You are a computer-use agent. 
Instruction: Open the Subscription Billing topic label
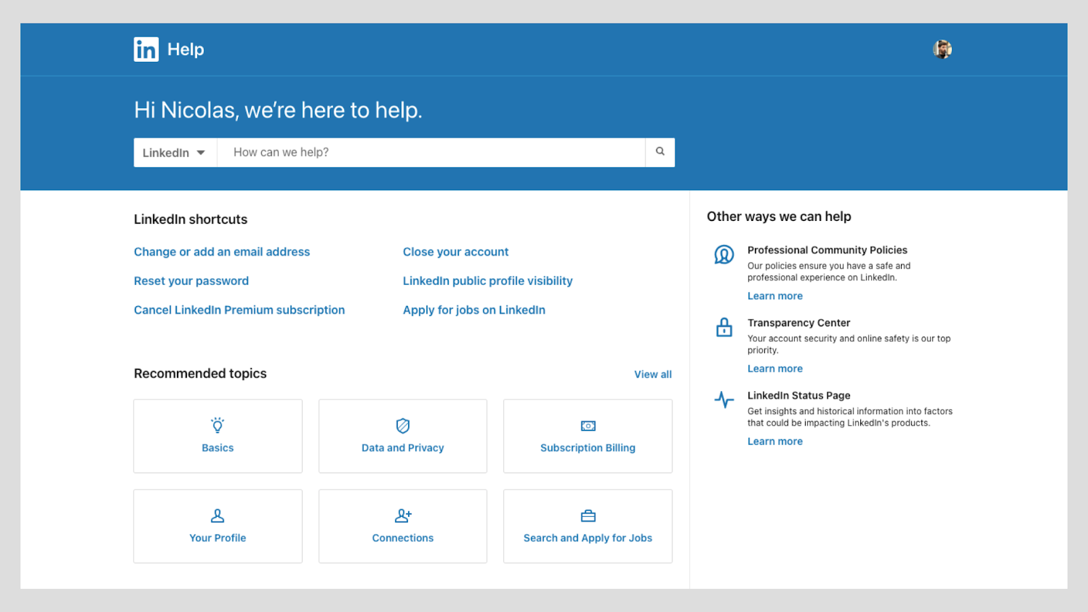tap(588, 447)
